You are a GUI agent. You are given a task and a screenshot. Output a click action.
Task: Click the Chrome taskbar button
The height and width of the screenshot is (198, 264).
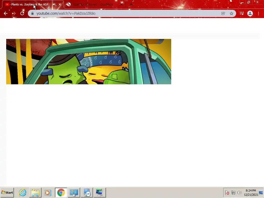(61, 192)
